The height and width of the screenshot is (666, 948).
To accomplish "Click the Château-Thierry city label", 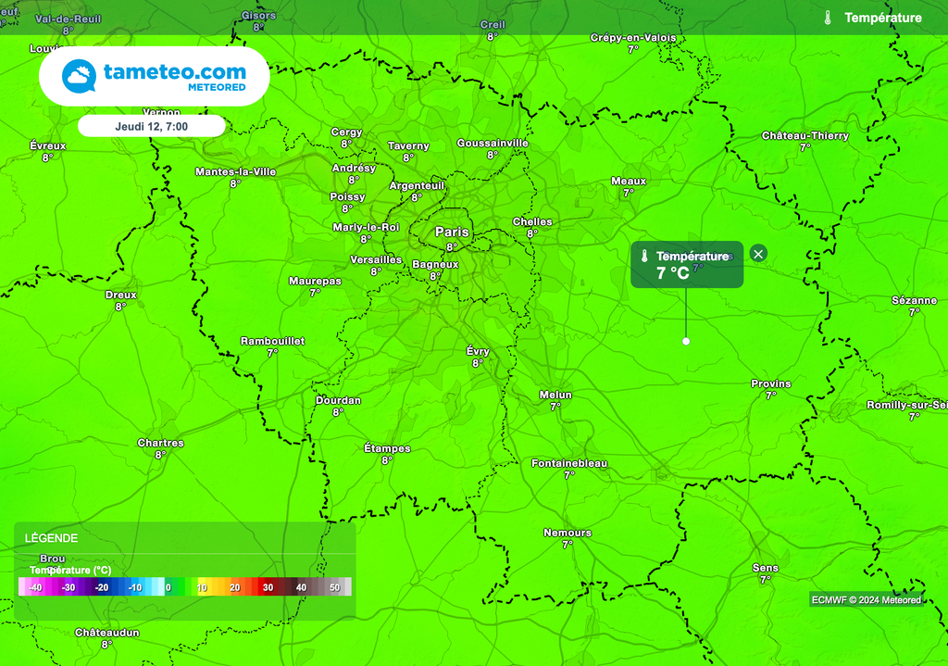I will coord(805,135).
